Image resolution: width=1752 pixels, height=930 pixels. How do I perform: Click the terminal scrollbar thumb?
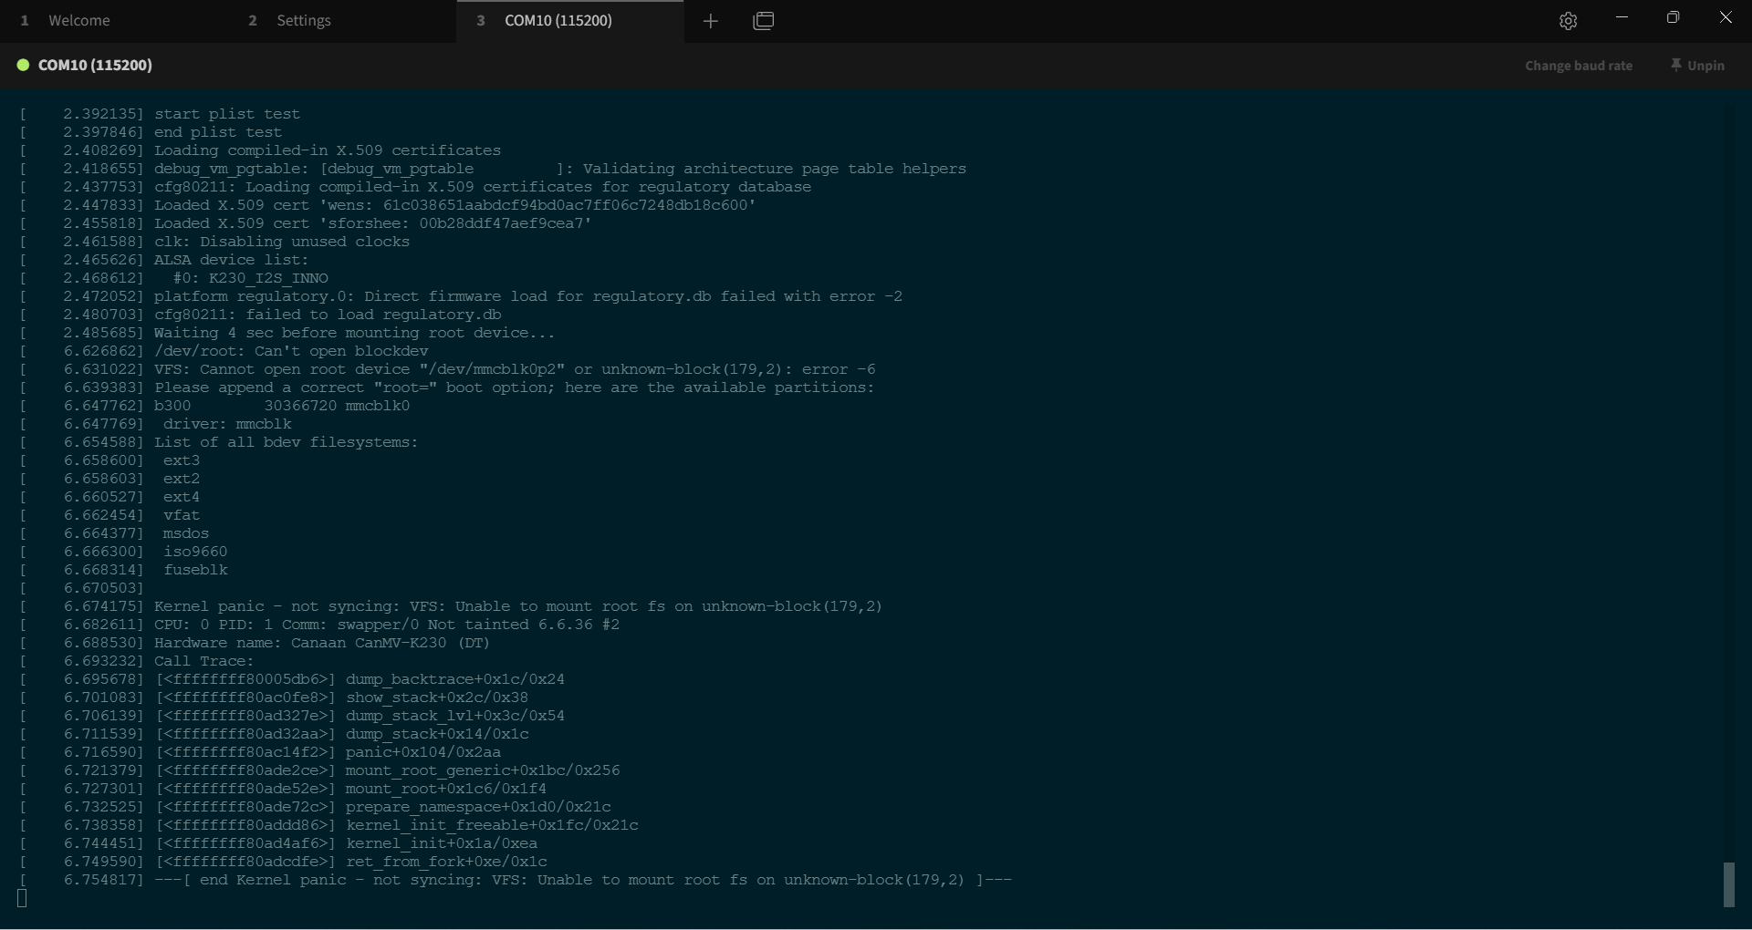pos(1728,884)
